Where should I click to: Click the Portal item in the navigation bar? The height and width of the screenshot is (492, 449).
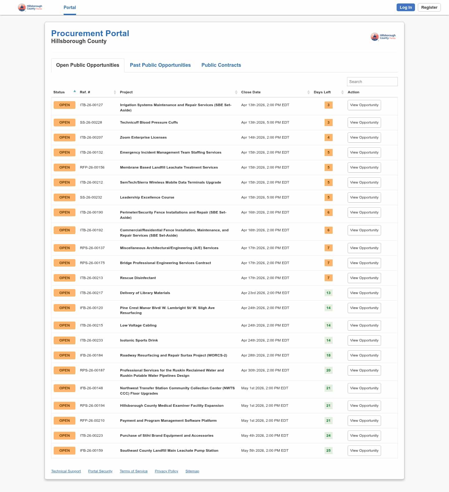pyautogui.click(x=70, y=7)
